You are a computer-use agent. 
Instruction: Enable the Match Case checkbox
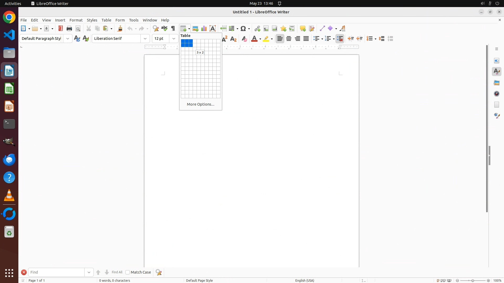[x=128, y=273]
